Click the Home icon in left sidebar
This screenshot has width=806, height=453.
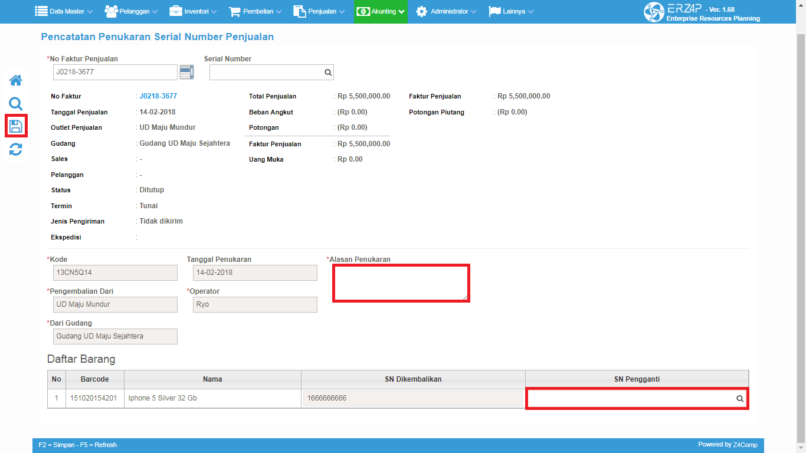click(x=15, y=80)
